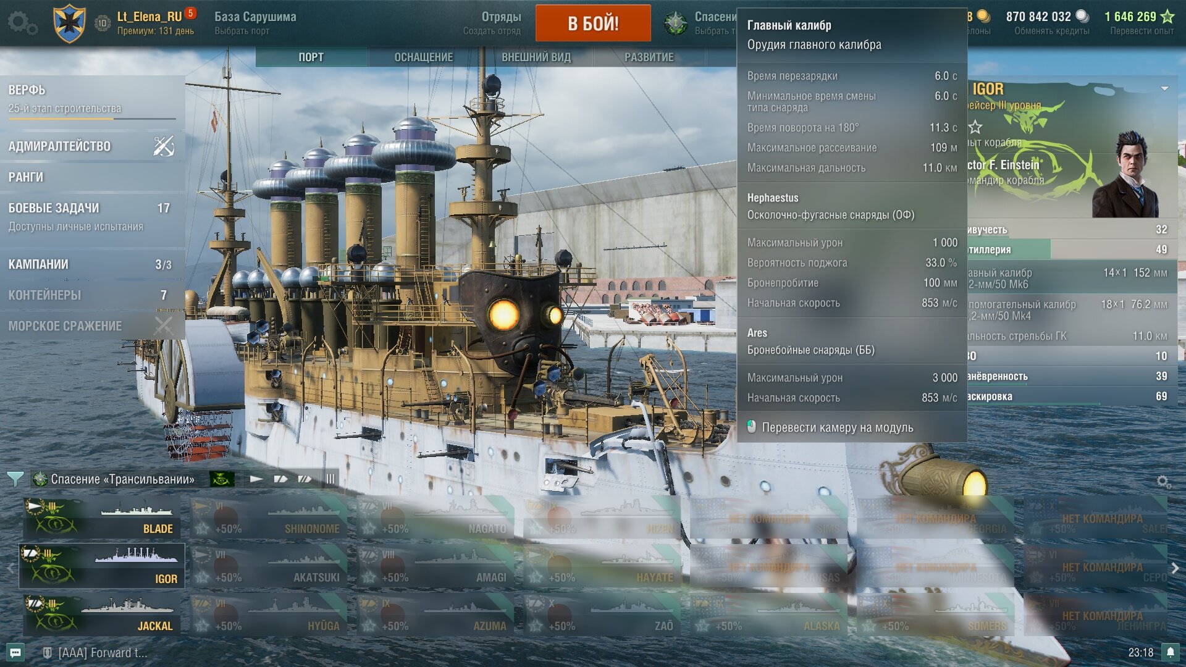Toggle the cruiser class filter icon
The width and height of the screenshot is (1186, 667).
click(x=280, y=479)
